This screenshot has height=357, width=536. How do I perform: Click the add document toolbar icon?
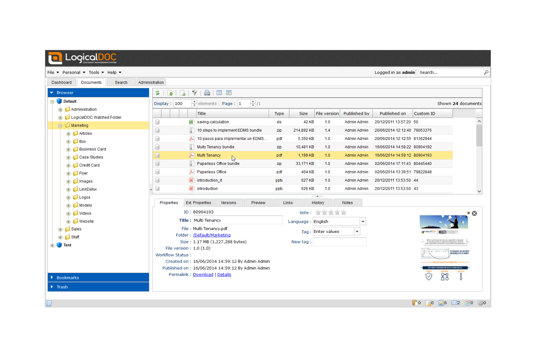(183, 93)
